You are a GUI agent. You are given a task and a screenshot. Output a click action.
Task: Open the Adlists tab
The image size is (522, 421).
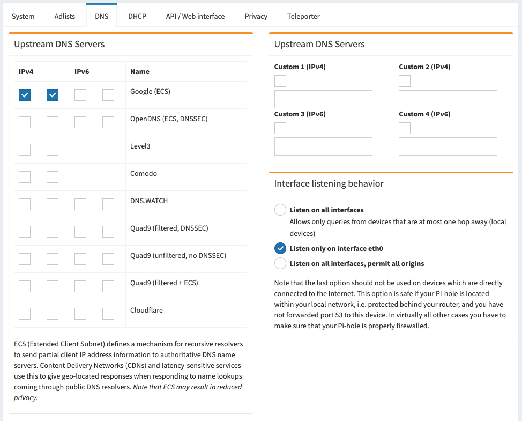coord(65,16)
